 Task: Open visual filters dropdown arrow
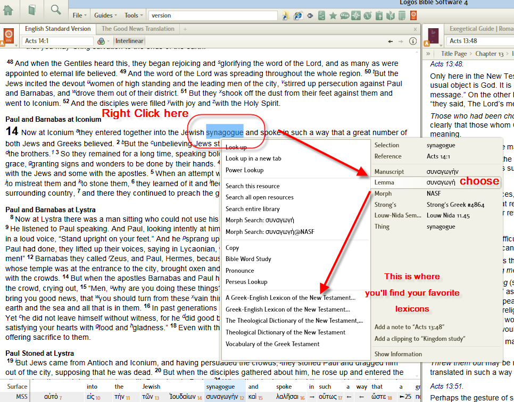click(109, 41)
